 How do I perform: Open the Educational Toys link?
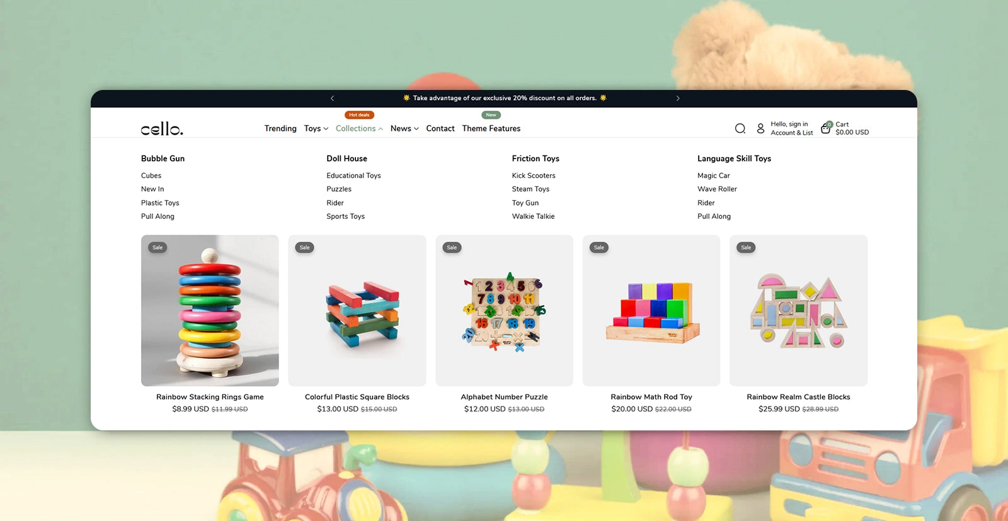[353, 176]
